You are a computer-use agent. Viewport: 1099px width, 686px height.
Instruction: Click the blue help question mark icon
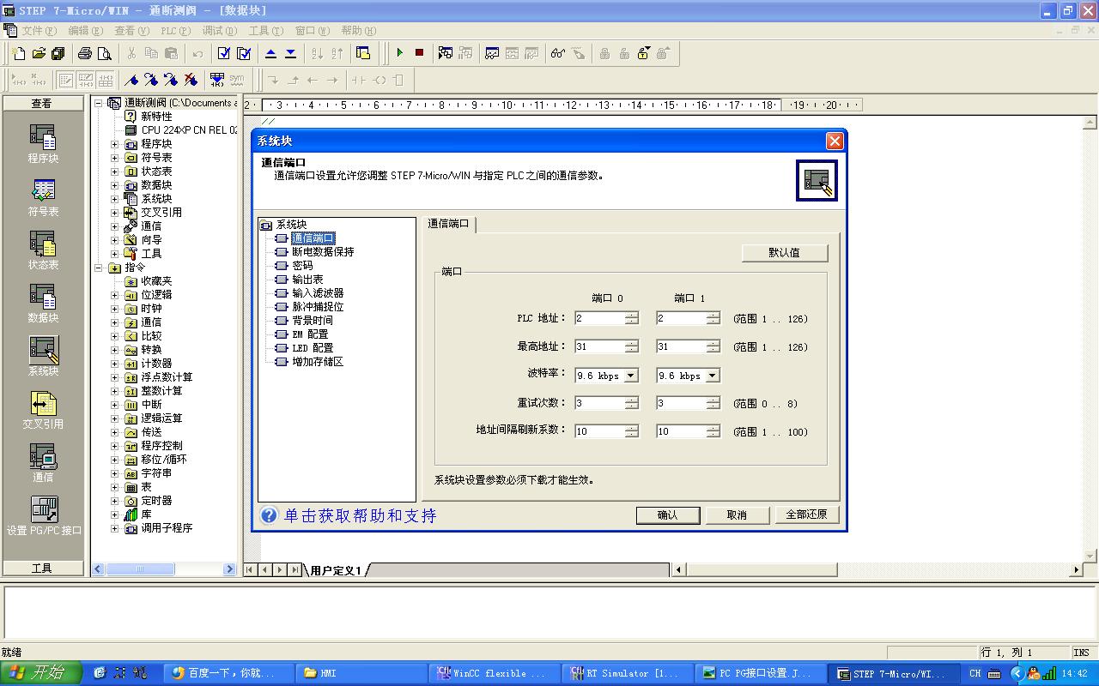269,515
